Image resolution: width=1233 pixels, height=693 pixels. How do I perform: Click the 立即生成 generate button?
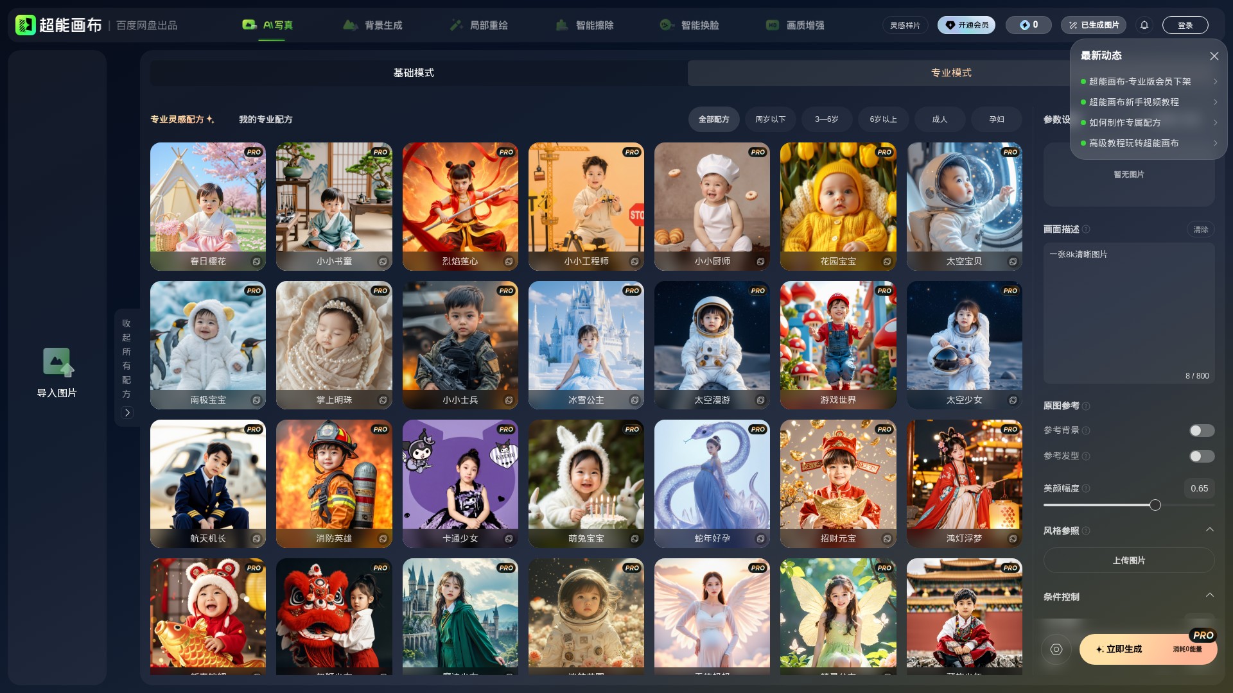coord(1124,649)
